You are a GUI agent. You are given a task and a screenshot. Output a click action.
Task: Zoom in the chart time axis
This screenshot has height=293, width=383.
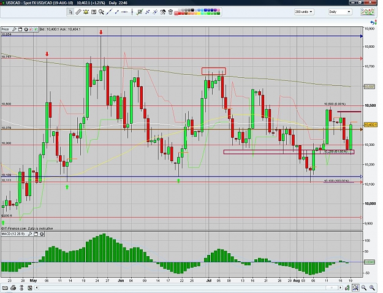pos(372,287)
